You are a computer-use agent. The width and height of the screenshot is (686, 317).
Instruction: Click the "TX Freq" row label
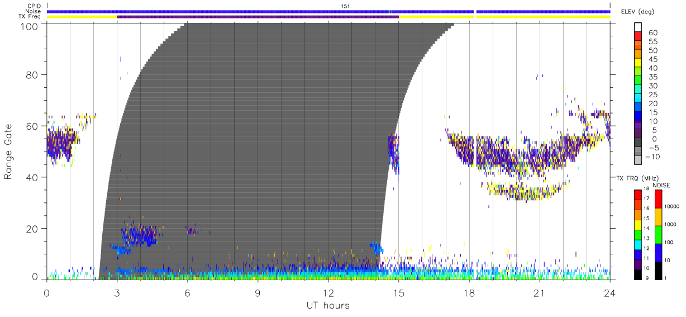(30, 17)
